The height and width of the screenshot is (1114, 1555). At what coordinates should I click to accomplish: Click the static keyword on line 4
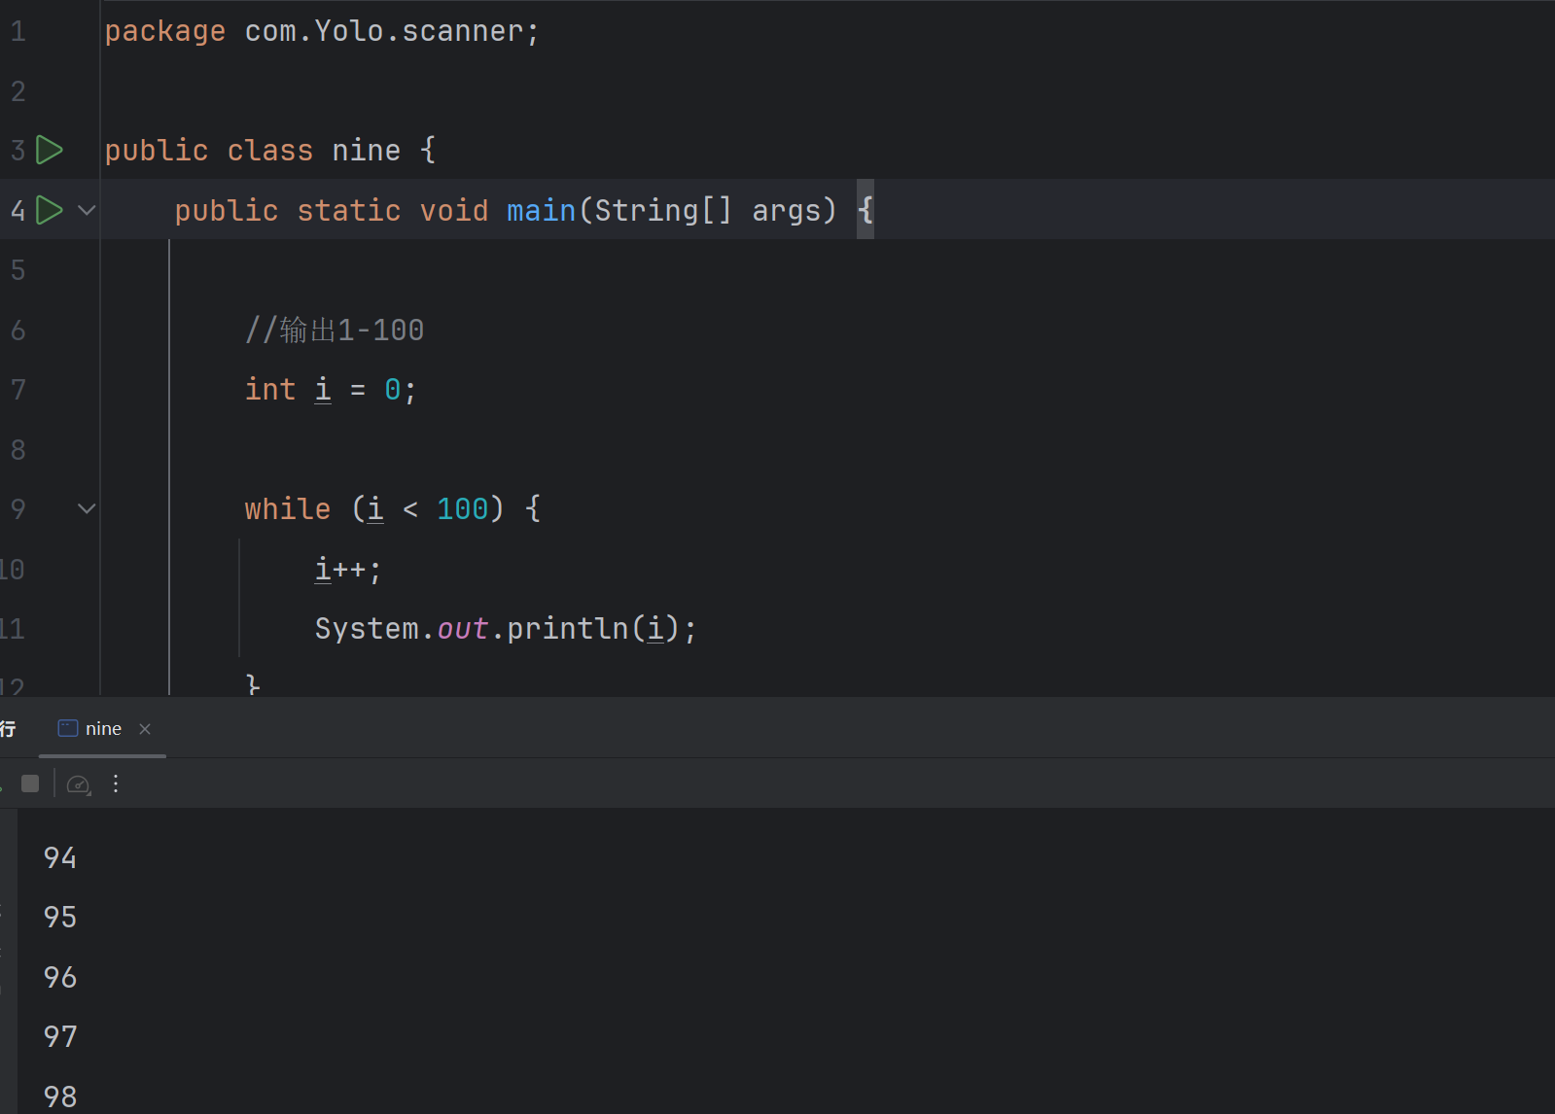tap(349, 210)
